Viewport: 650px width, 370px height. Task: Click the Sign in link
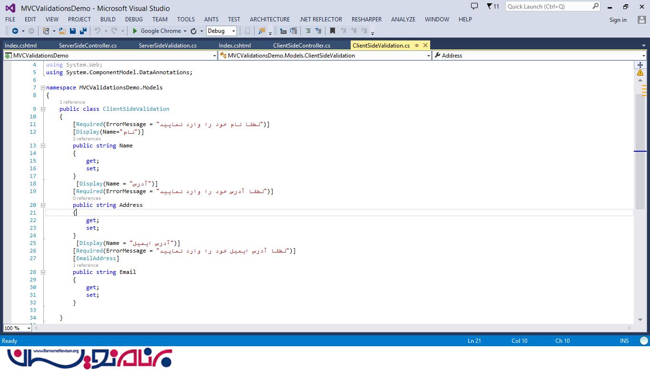click(618, 20)
